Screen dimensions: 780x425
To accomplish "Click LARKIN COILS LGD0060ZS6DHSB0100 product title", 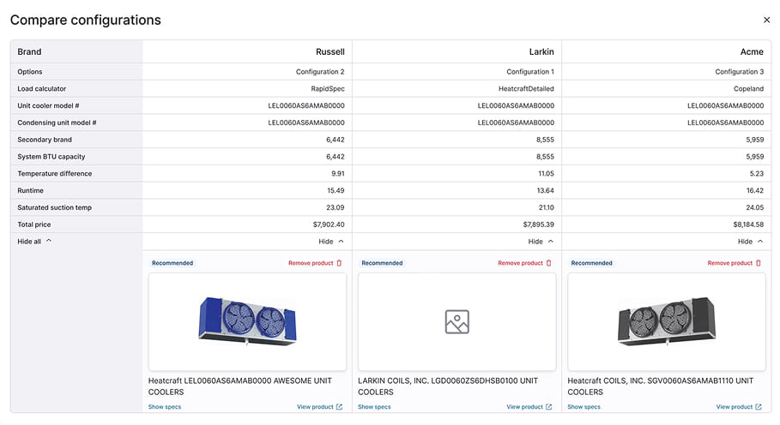I will pos(448,386).
